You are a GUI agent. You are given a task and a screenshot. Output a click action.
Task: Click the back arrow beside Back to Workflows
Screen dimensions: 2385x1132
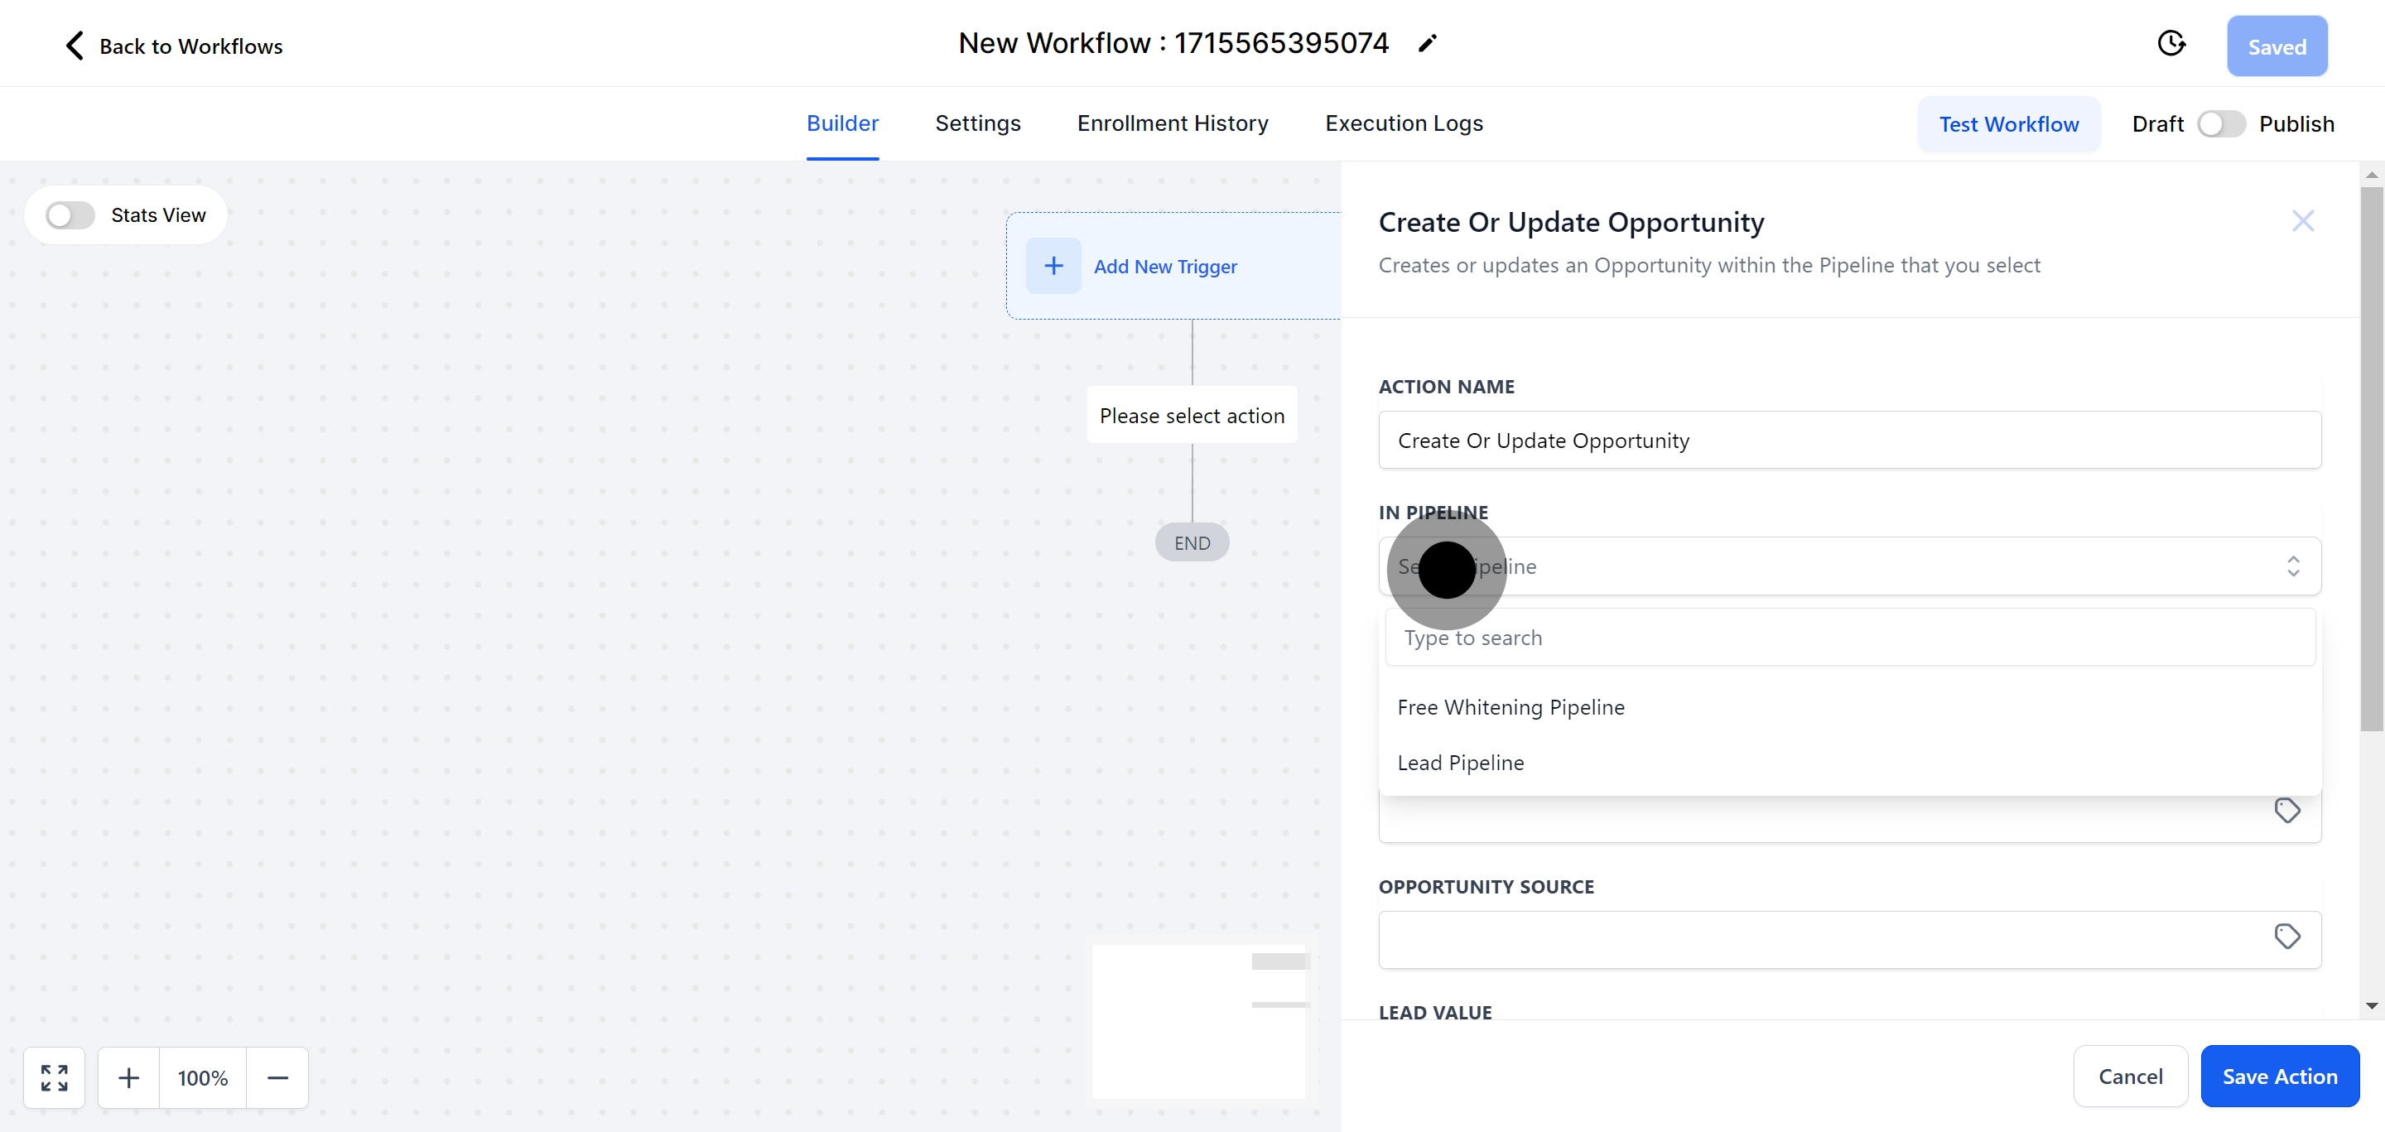73,45
